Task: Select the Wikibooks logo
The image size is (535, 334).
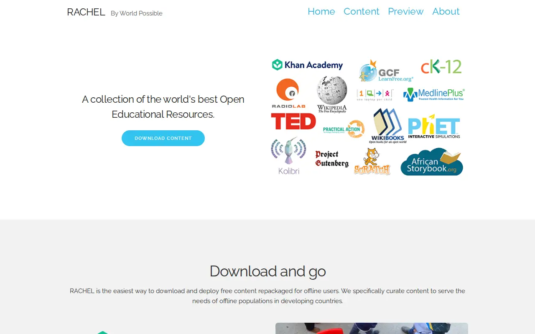Action: click(388, 126)
